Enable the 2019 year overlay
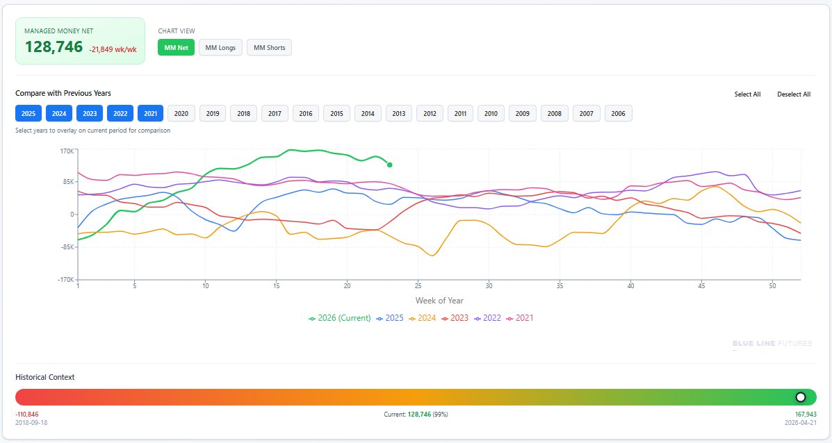The height and width of the screenshot is (443, 832). 213,113
